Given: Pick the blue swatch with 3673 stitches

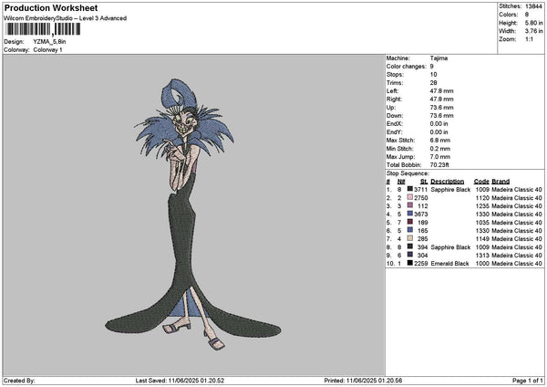Looking at the screenshot, I should pyautogui.click(x=410, y=214).
